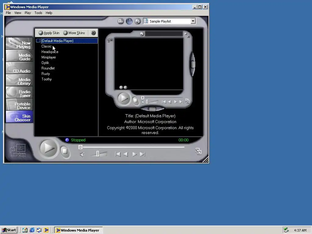Open the File menu
Image resolution: width=312 pixels, height=234 pixels.
tap(8, 13)
